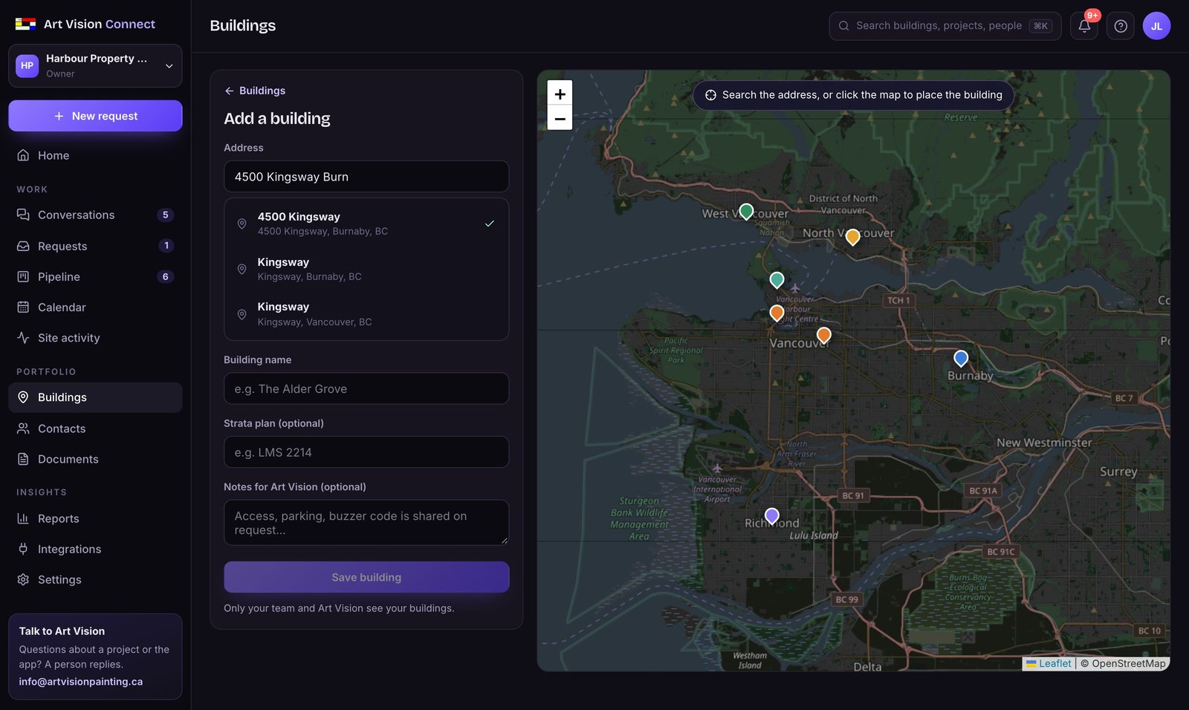Select the yellow North Vancouver map pin
The width and height of the screenshot is (1189, 710).
pyautogui.click(x=853, y=237)
